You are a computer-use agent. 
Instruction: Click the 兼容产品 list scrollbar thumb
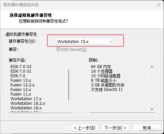coord(69,85)
